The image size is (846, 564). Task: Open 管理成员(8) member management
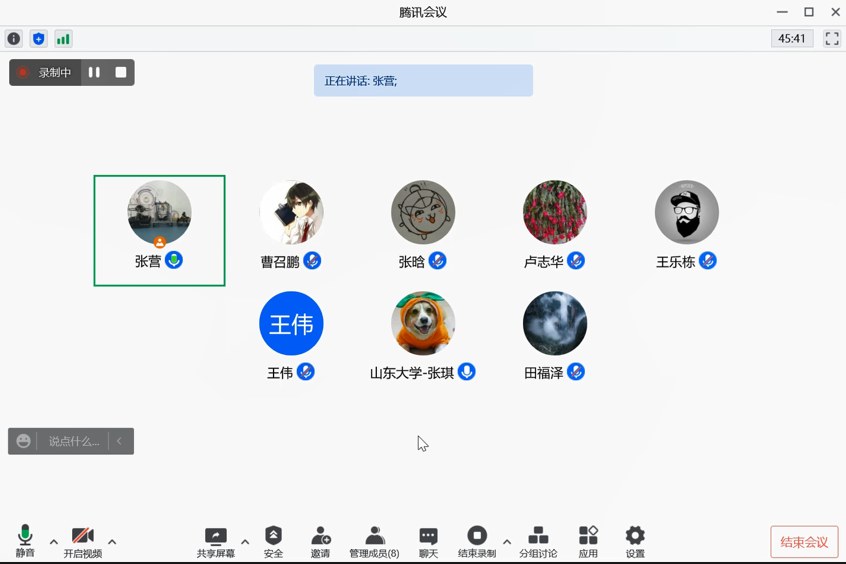374,542
